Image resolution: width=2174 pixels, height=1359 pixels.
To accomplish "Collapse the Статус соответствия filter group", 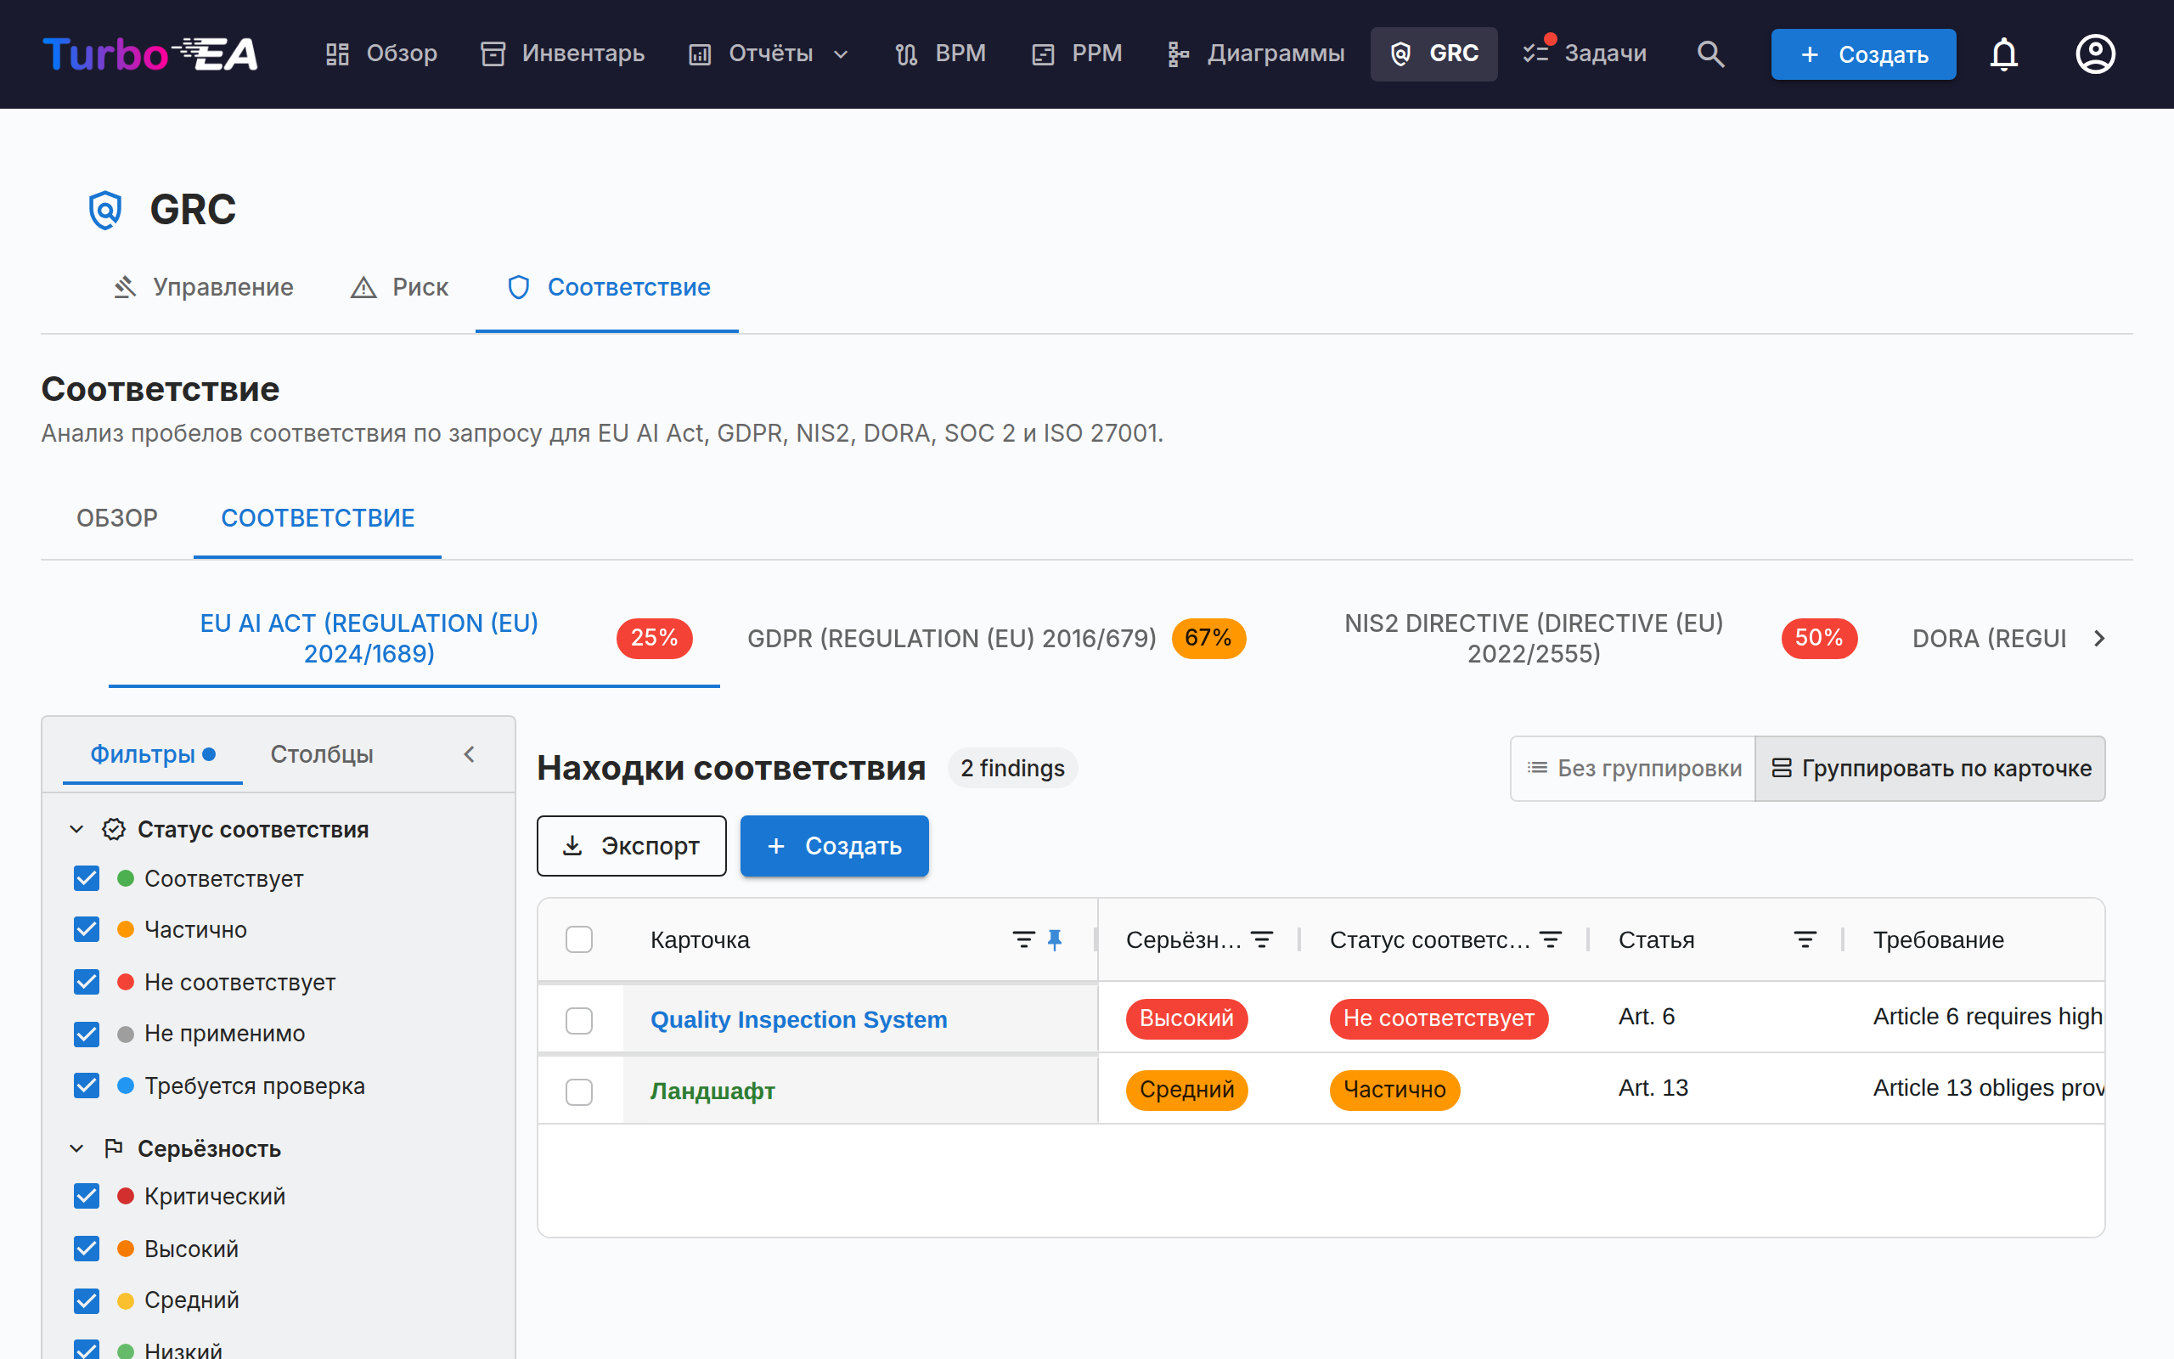I will (76, 829).
